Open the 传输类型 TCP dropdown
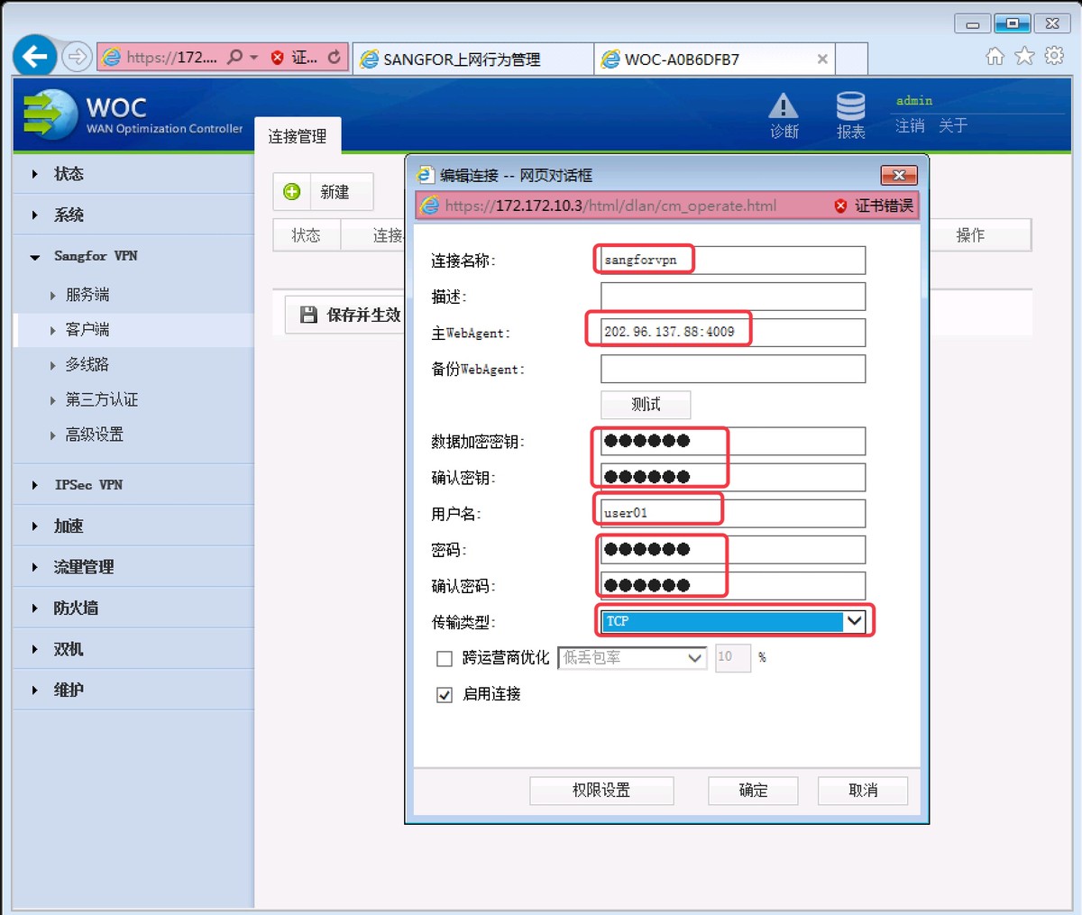 [734, 621]
